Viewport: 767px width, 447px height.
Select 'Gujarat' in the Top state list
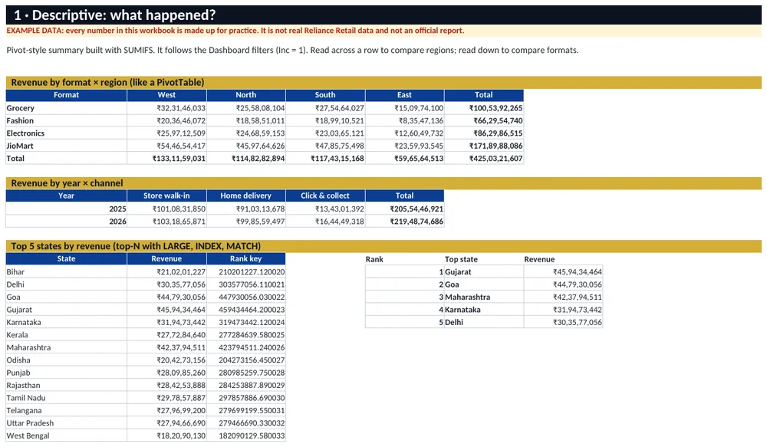[484, 272]
